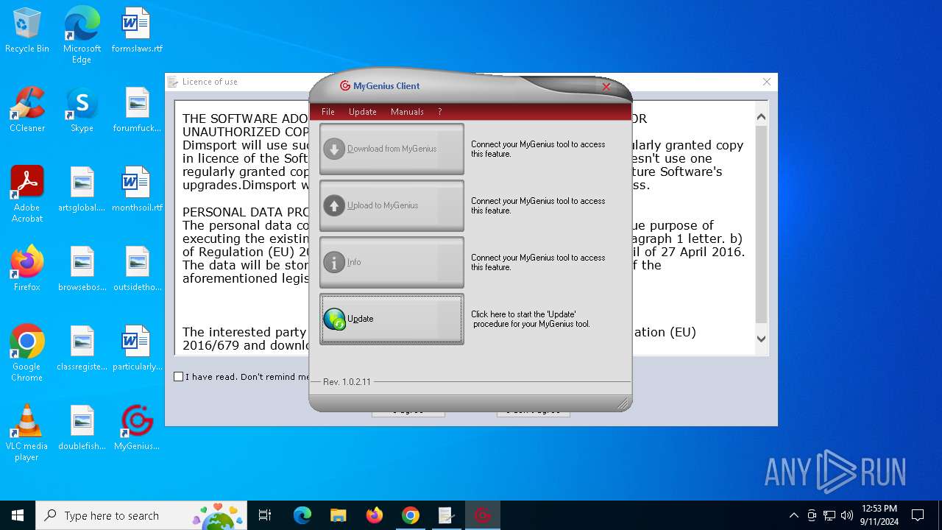This screenshot has width=942, height=530.
Task: Click the grey Info circle icon
Action: [x=334, y=262]
